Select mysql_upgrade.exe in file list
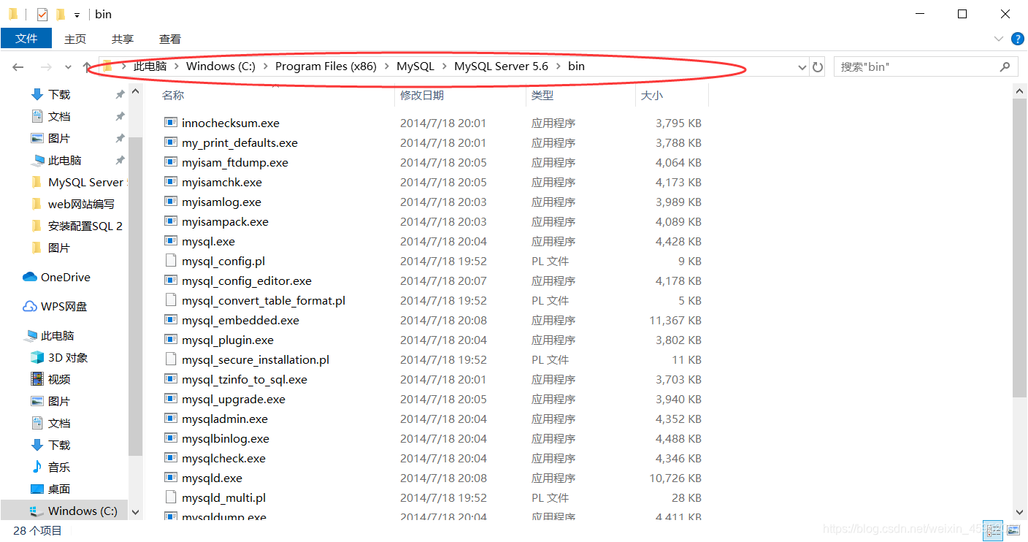The height and width of the screenshot is (542, 1028). [x=234, y=399]
